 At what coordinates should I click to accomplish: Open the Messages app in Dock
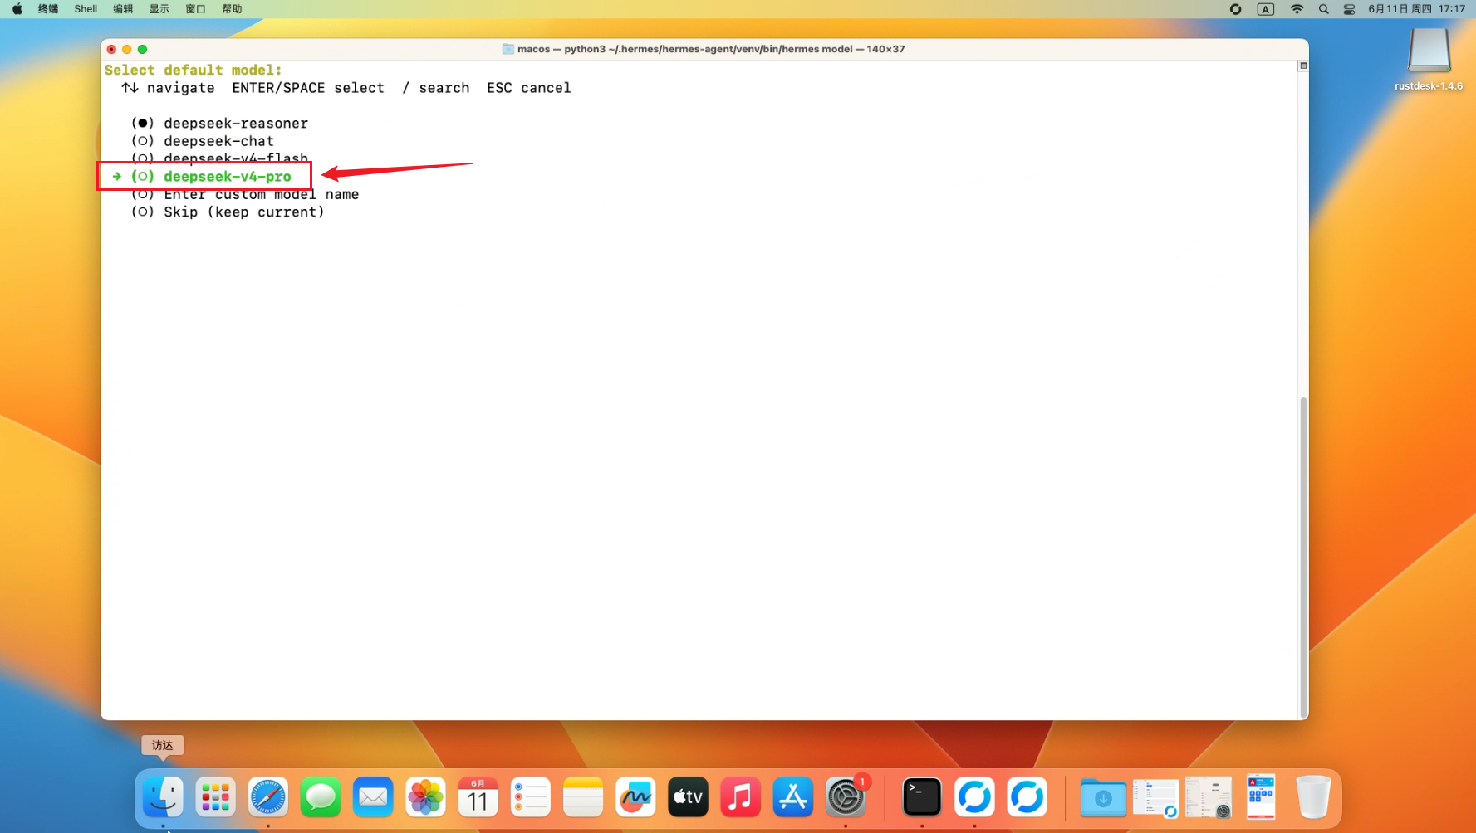tap(321, 797)
